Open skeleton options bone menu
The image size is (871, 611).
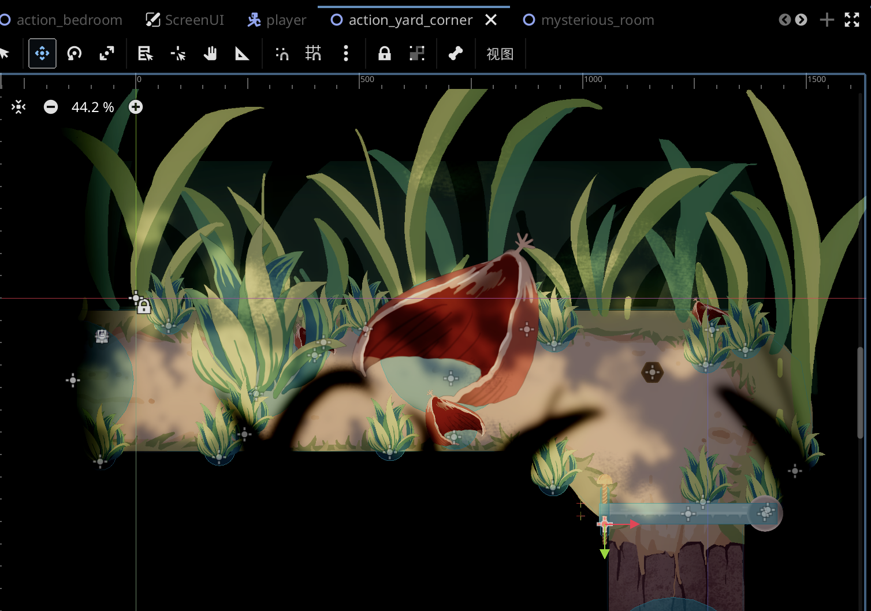coord(456,54)
